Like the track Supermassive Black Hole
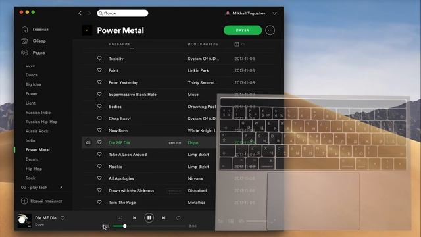The image size is (421, 237). click(x=99, y=94)
